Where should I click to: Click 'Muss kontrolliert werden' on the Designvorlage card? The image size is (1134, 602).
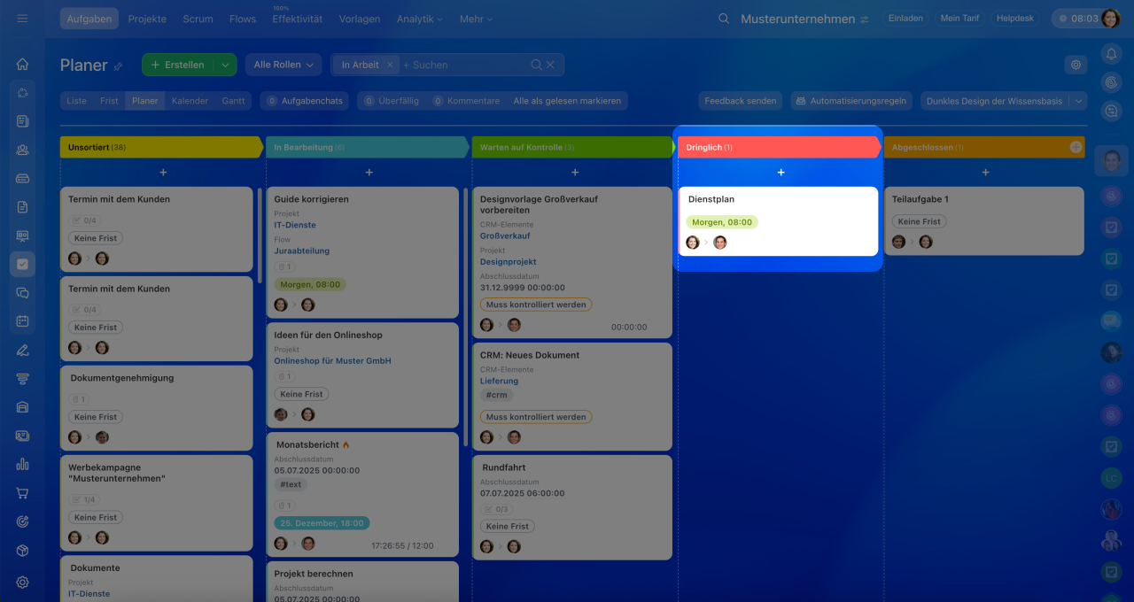(536, 305)
